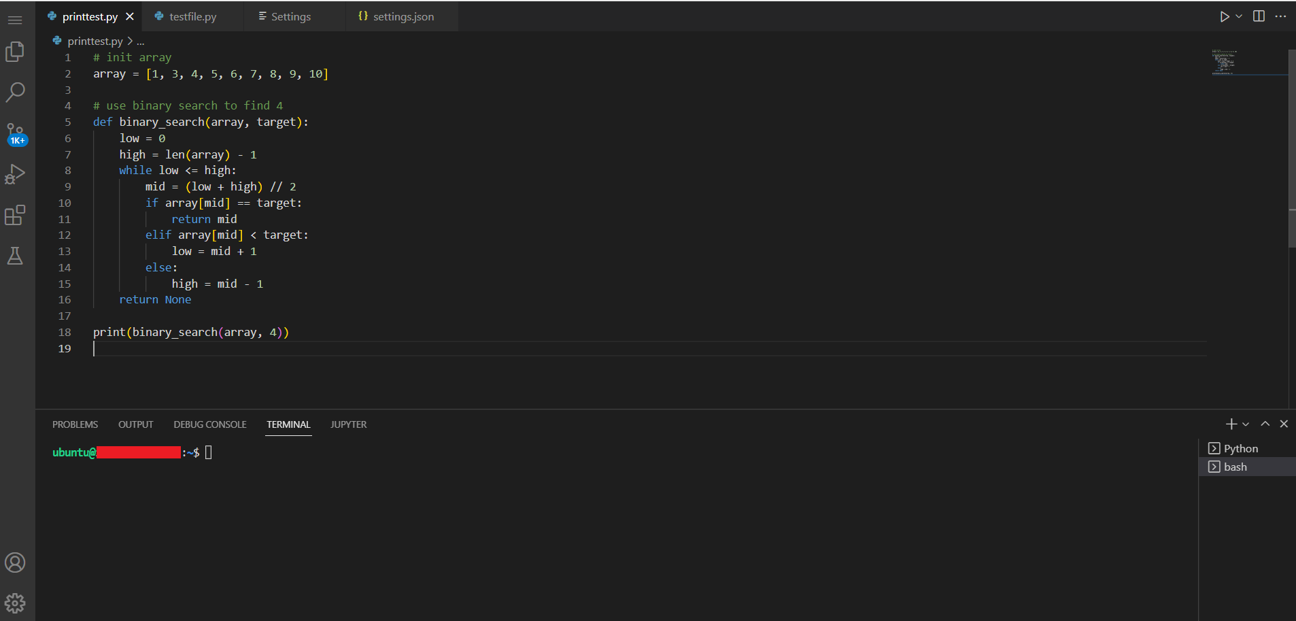Open the Debug Console panel

pos(210,424)
